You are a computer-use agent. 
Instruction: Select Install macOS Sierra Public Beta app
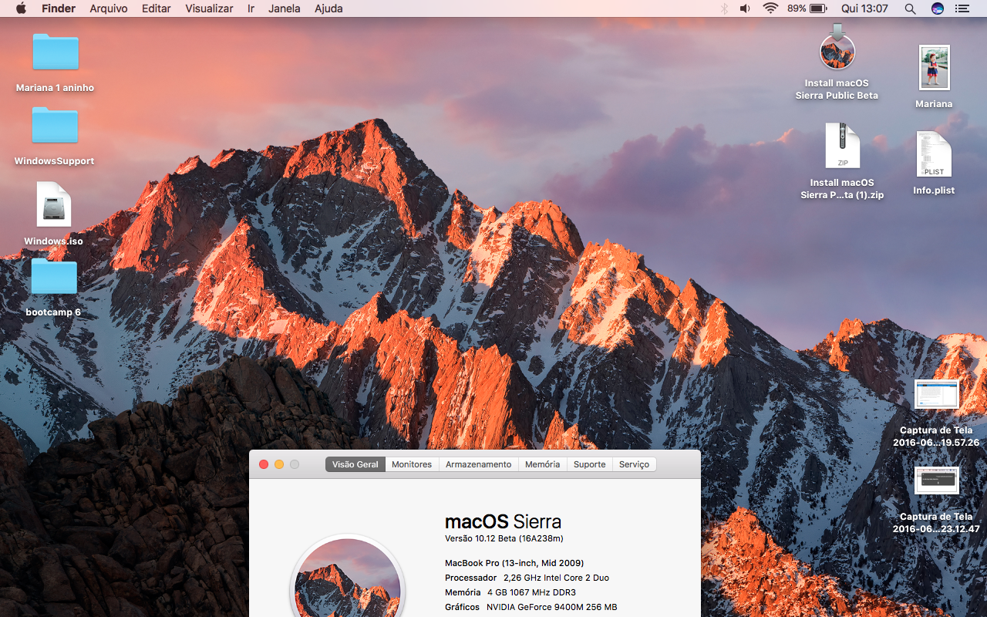837,62
